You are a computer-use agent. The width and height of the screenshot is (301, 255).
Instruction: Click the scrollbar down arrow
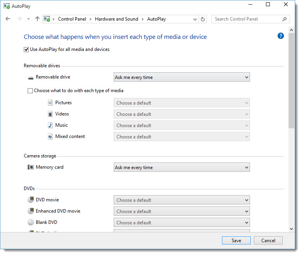(291, 229)
